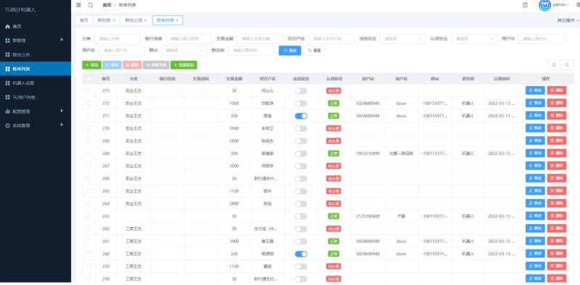
Task: Click the blue 查询 search button
Action: click(x=289, y=51)
